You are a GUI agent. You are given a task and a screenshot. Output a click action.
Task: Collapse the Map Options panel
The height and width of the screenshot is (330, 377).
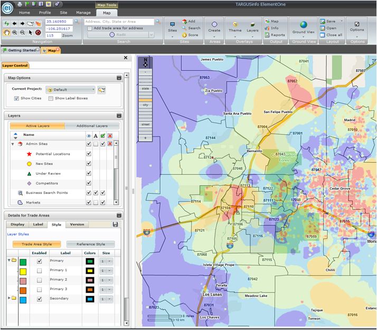(119, 78)
